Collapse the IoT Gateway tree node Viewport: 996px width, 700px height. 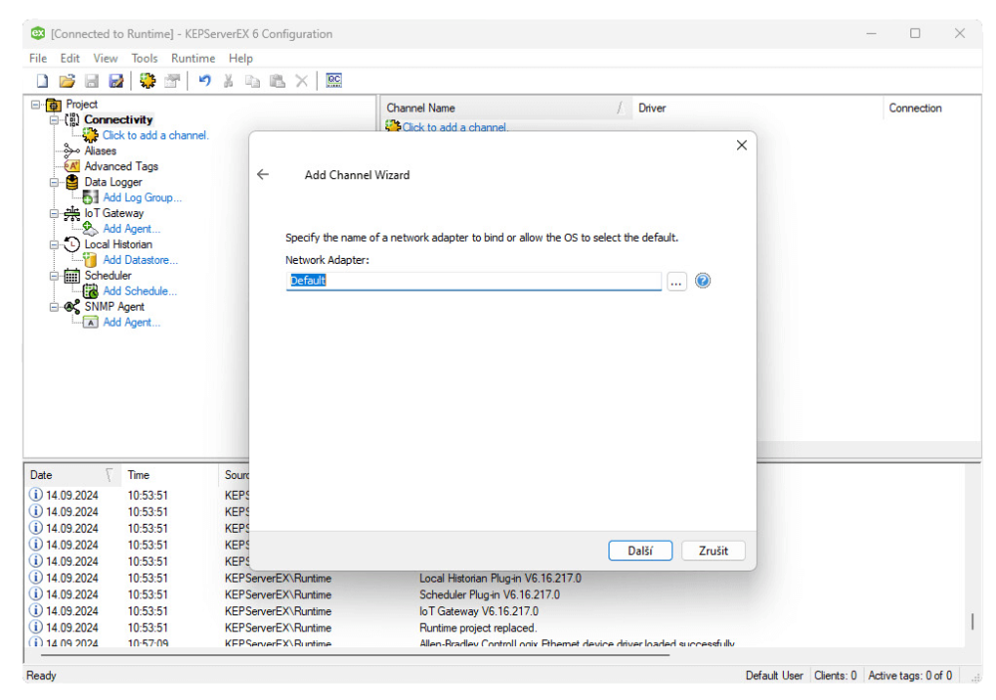[55, 213]
